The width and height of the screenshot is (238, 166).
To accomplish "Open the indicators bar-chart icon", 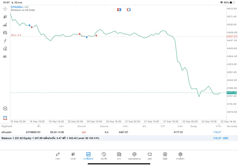I will tap(5, 25).
